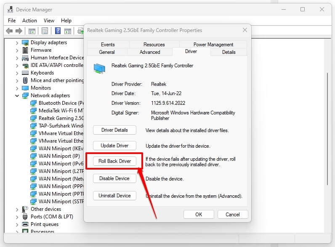Click the Back arrow in the toolbar
This screenshot has height=247, width=335.
(9, 31)
